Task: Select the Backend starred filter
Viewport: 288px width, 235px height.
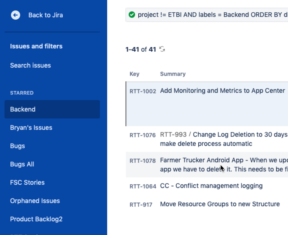Action: [52, 109]
